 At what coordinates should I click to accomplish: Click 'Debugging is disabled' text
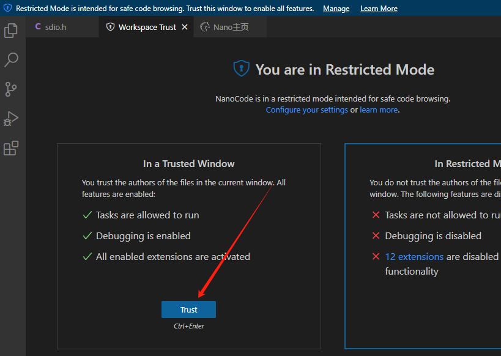(x=433, y=236)
